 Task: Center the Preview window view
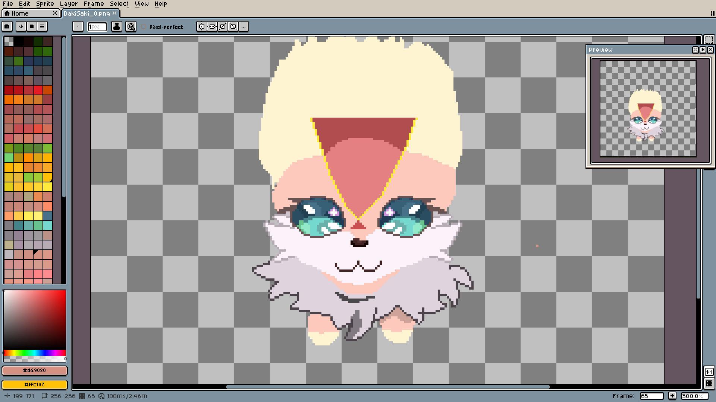pos(695,50)
